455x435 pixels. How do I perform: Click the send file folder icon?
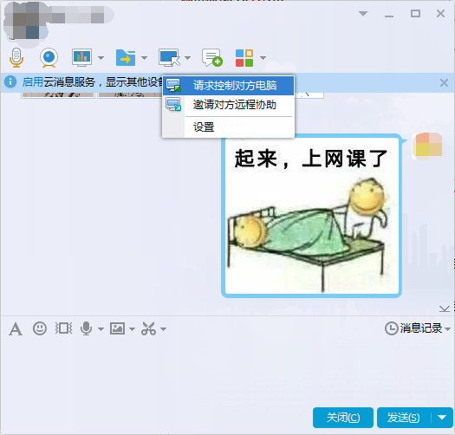pos(126,57)
